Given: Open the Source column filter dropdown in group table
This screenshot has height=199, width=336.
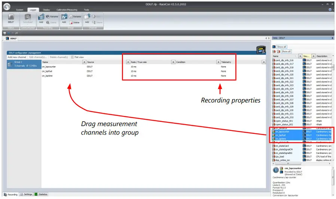Looking at the screenshot, I should click(128, 62).
